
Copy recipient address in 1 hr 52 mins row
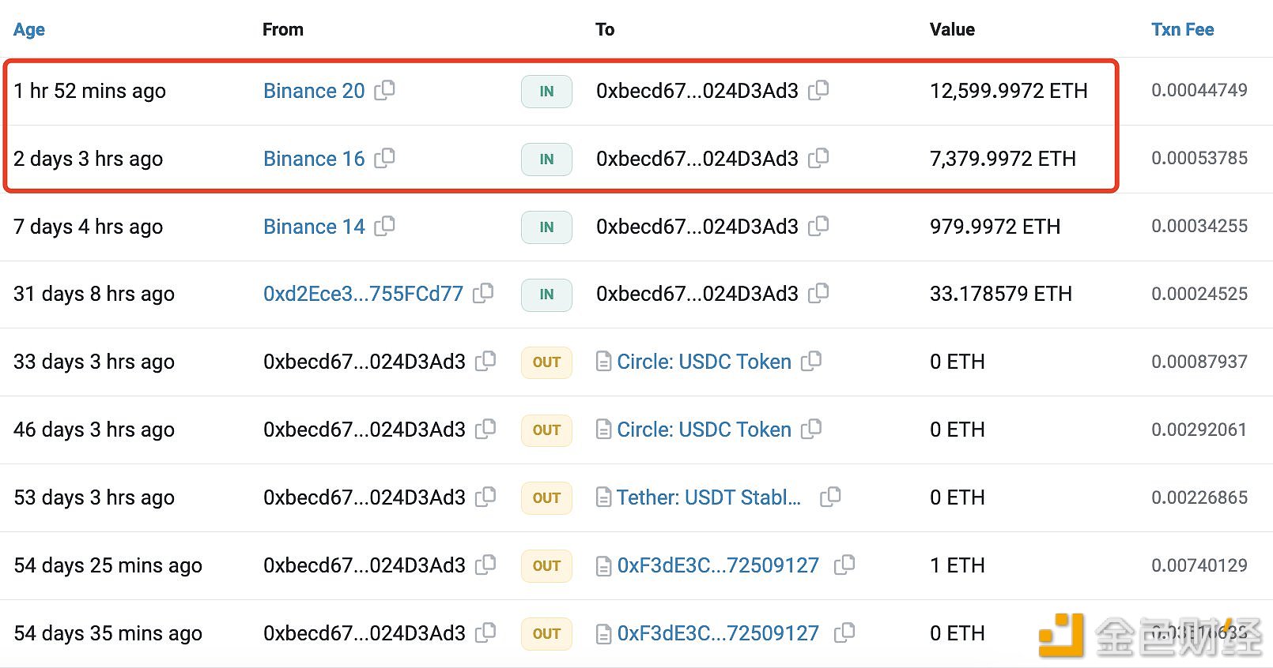[x=818, y=90]
